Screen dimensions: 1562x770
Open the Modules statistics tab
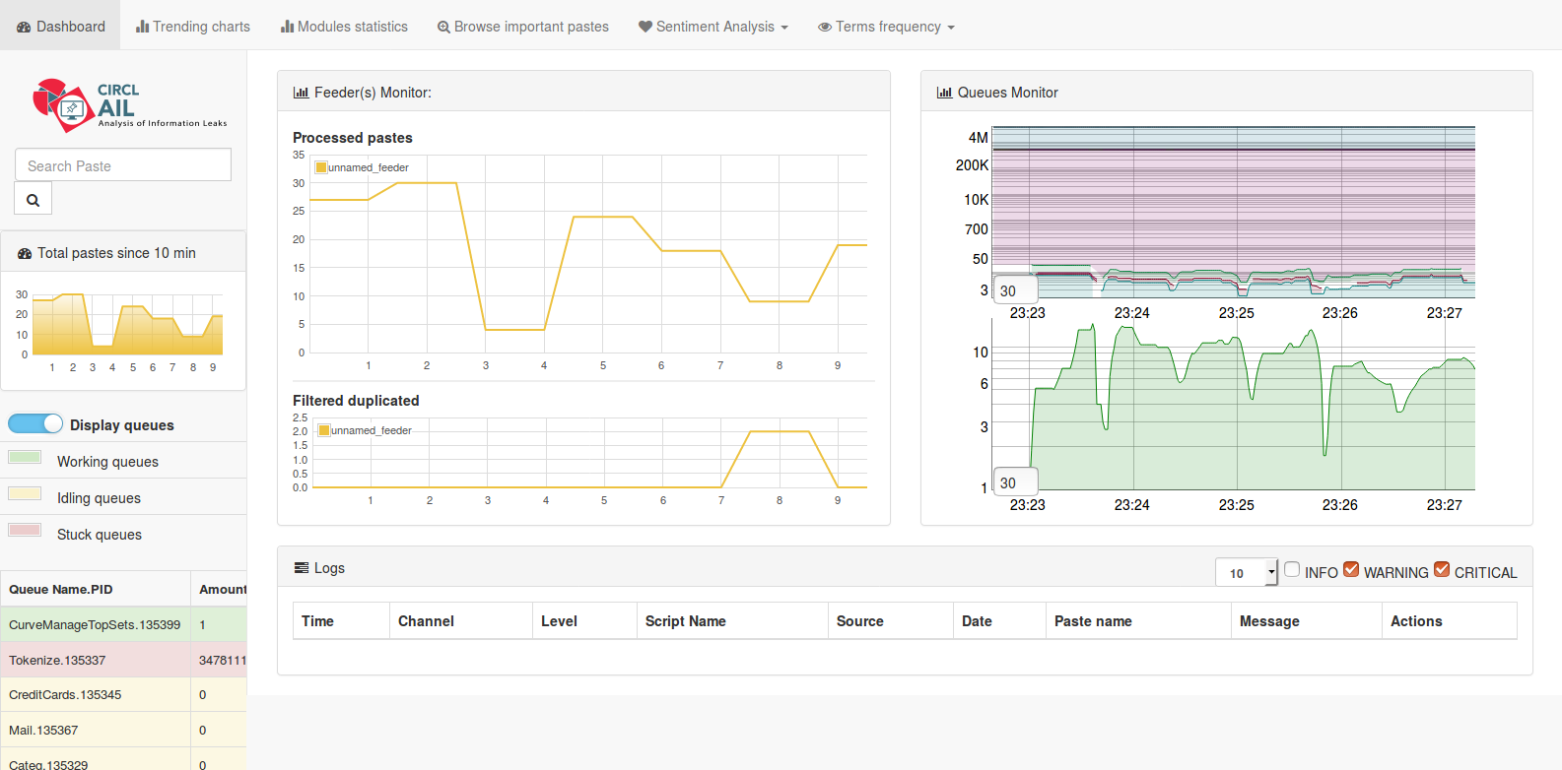(x=344, y=27)
